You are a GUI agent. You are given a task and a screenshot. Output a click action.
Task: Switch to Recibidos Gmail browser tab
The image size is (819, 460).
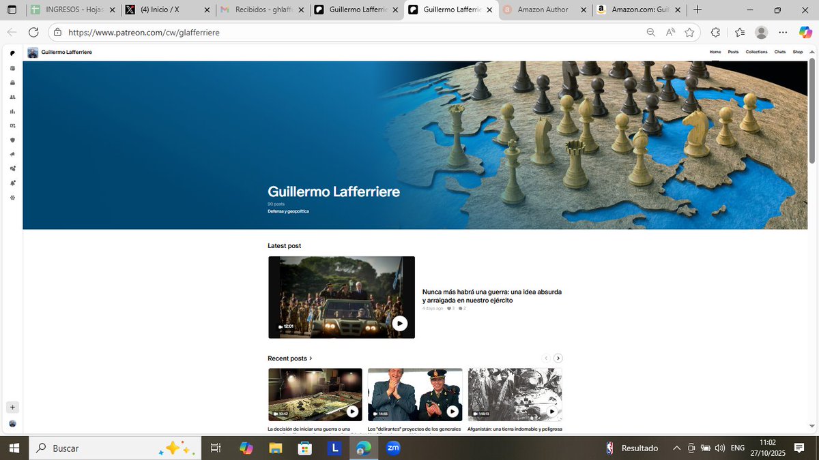pyautogui.click(x=263, y=10)
